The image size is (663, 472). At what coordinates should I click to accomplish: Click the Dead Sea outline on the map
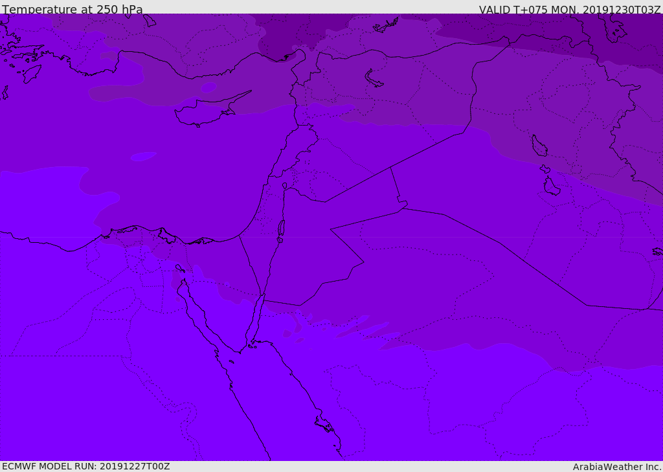click(281, 231)
